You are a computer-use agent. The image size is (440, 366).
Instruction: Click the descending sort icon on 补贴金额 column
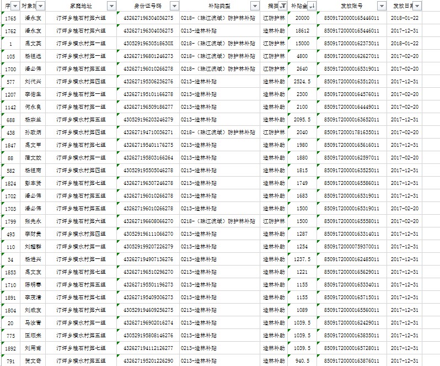pyautogui.click(x=312, y=6)
